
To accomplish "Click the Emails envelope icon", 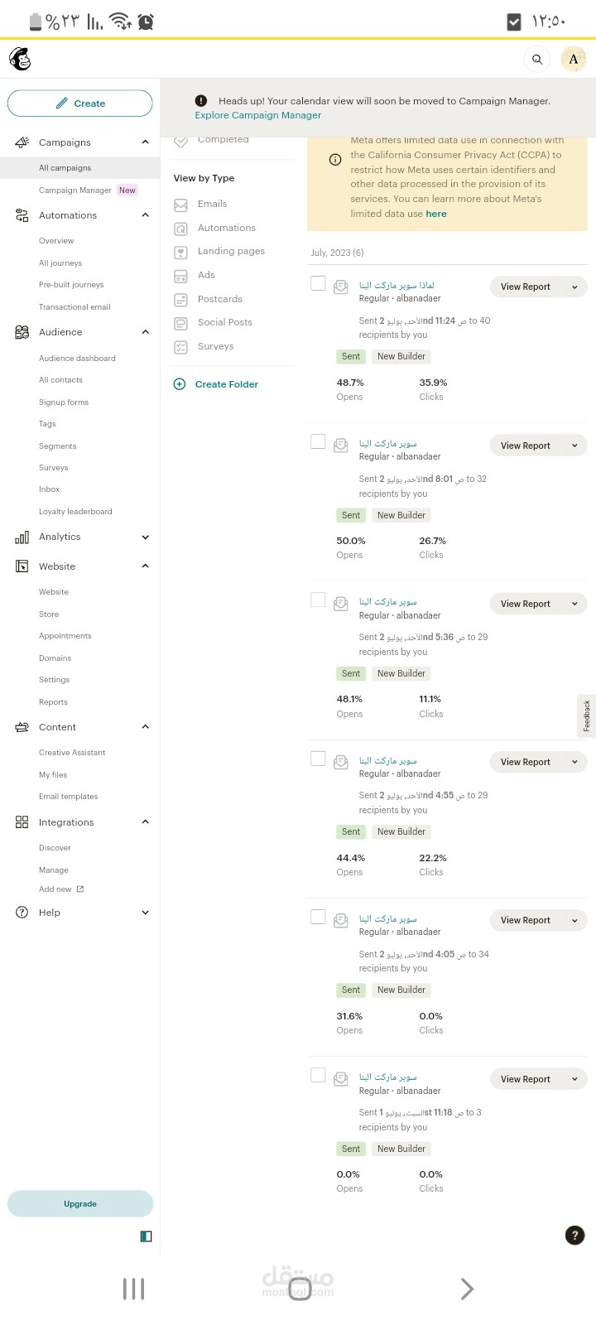I will [181, 205].
